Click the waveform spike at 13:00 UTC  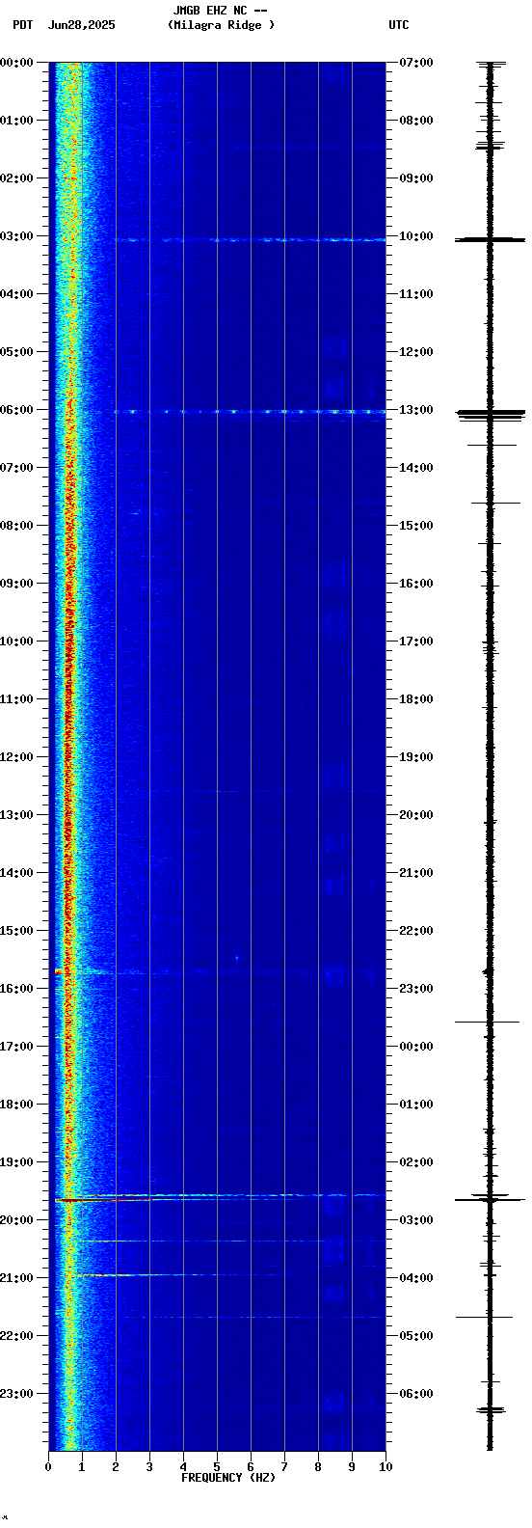coord(491,414)
